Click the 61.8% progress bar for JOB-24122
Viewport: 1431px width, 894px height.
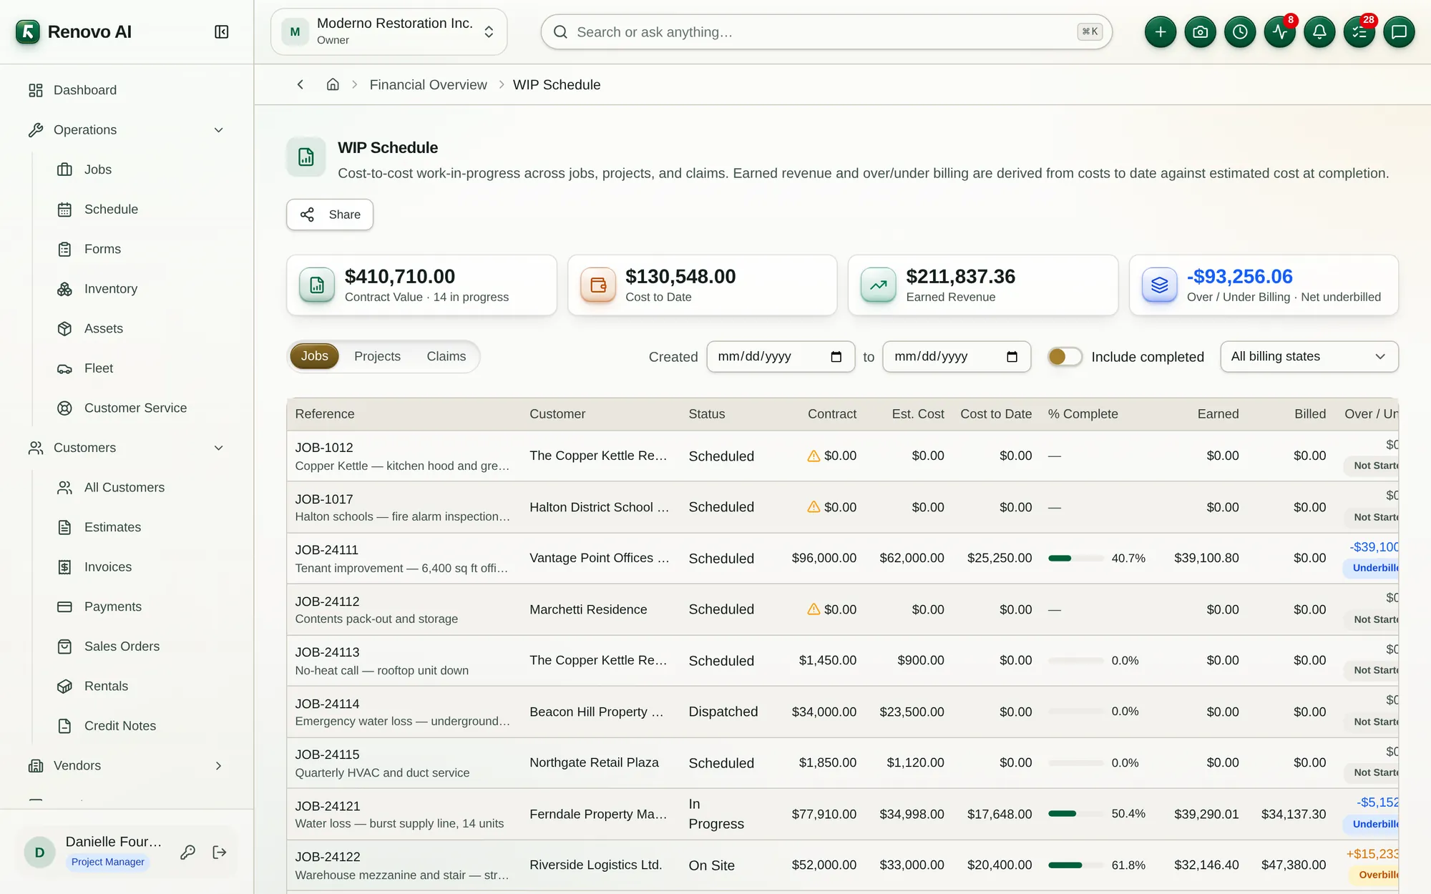(x=1075, y=865)
